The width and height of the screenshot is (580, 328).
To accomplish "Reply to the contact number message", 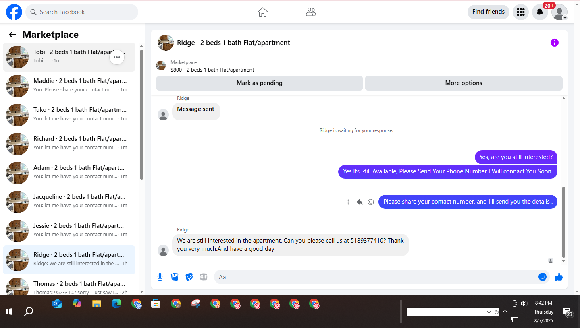I will coord(360,202).
